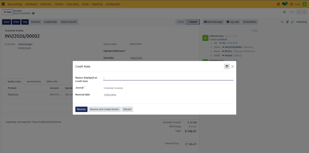Focus the Reason displayed on Credit Note field
Viewport: 309px width, 153px height.
(168, 78)
